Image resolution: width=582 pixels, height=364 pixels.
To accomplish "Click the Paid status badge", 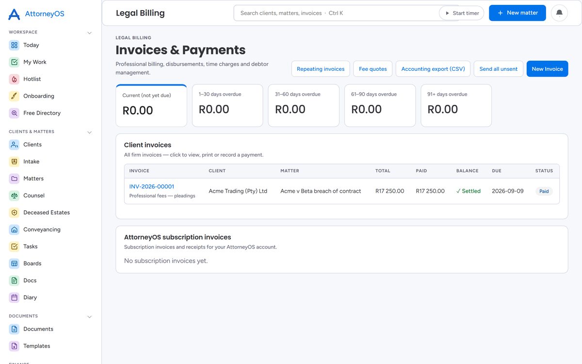I will [x=544, y=191].
